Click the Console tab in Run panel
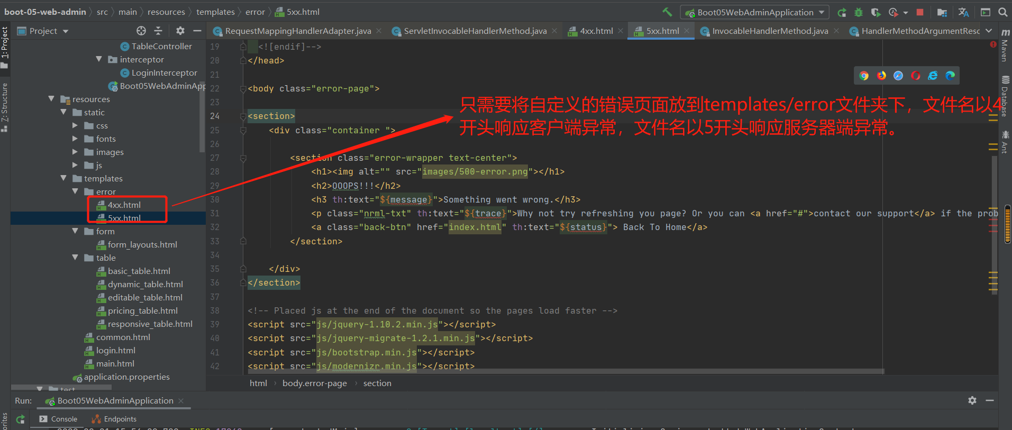The image size is (1012, 430). coord(59,419)
